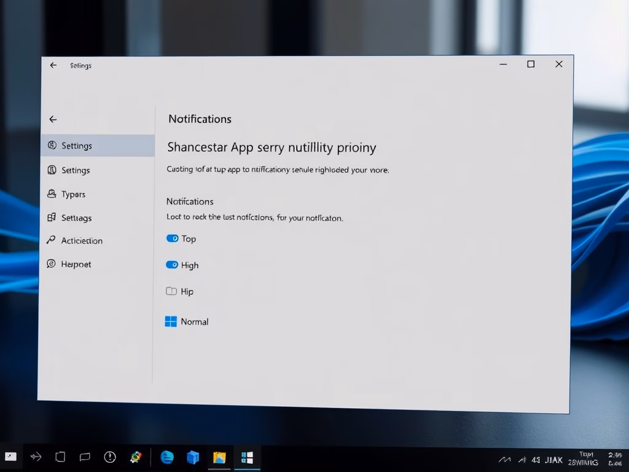Image resolution: width=629 pixels, height=472 pixels.
Task: Open the system tray clock
Action: 614,458
